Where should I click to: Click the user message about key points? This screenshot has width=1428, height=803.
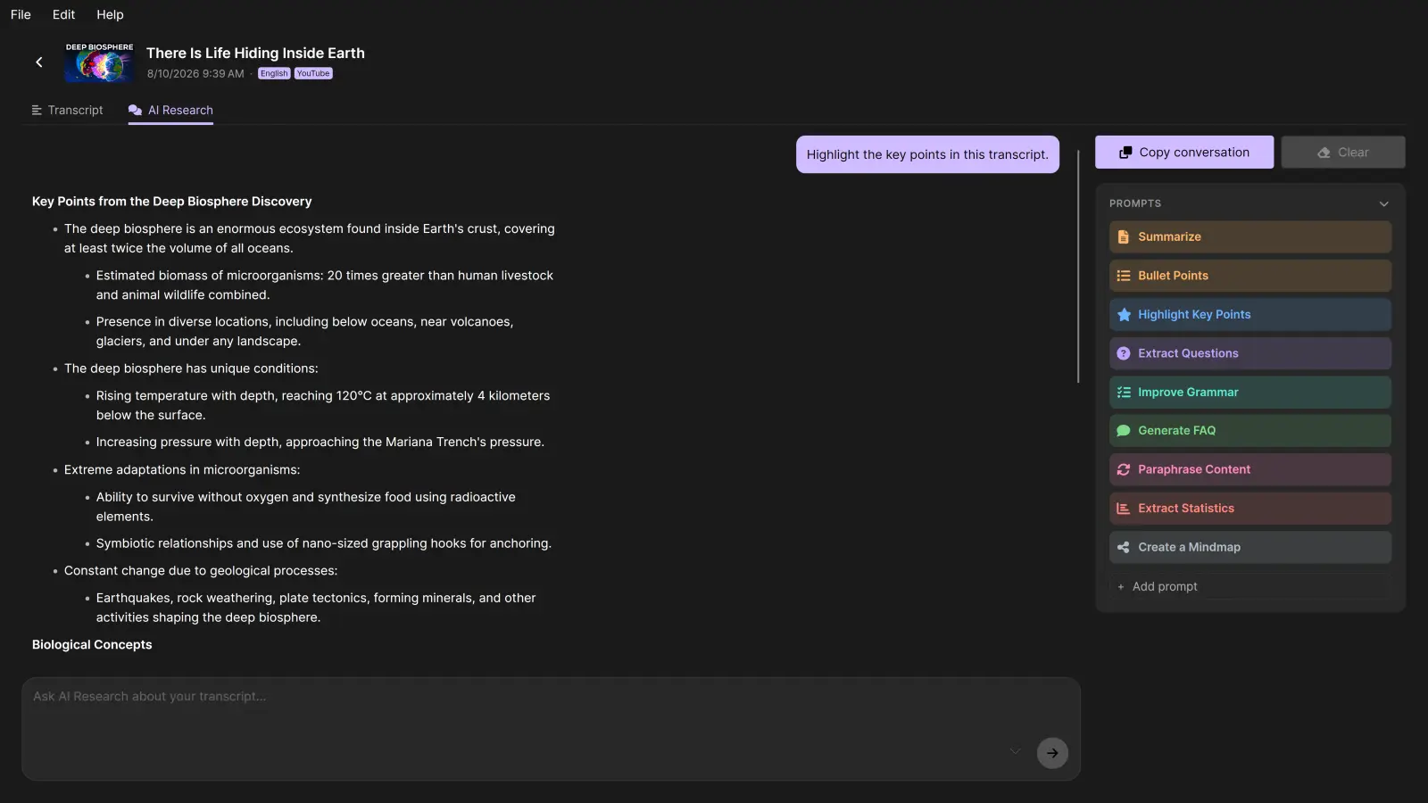click(927, 154)
